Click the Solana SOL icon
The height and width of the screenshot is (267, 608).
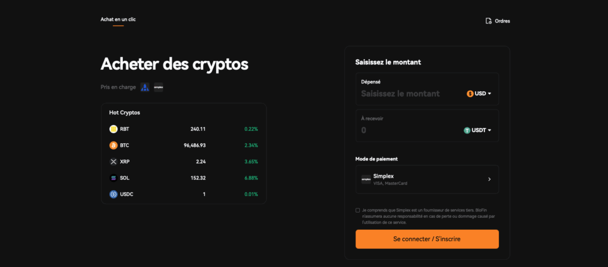113,178
